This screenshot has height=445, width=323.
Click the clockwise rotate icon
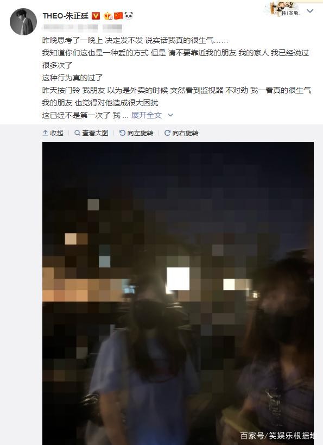click(167, 133)
